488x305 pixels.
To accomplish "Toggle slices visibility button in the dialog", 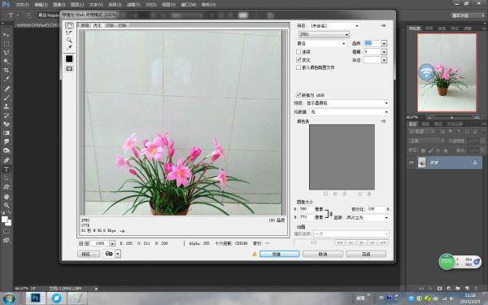I will tap(69, 68).
